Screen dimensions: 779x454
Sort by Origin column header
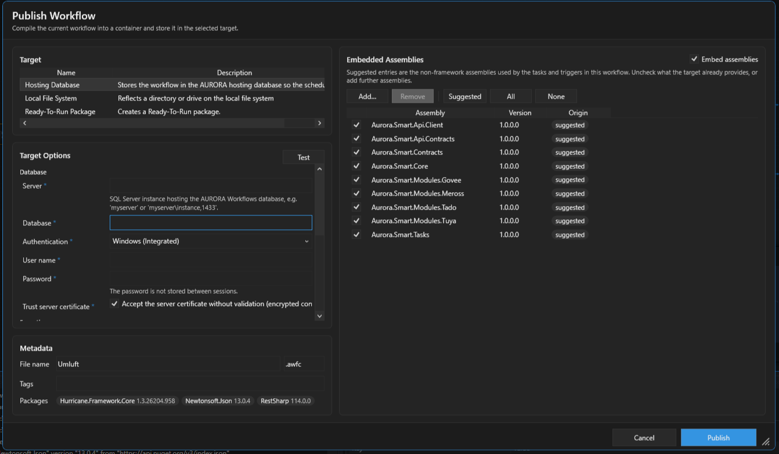point(578,113)
